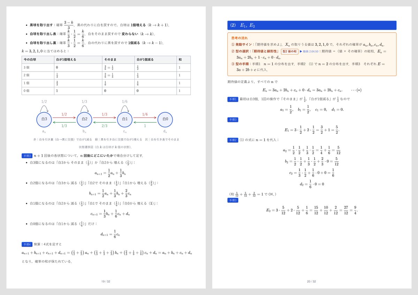Viewport: 418px width, 295px height.
Task: Click the self-loop arrow above the 白3 node
Action: click(44, 108)
